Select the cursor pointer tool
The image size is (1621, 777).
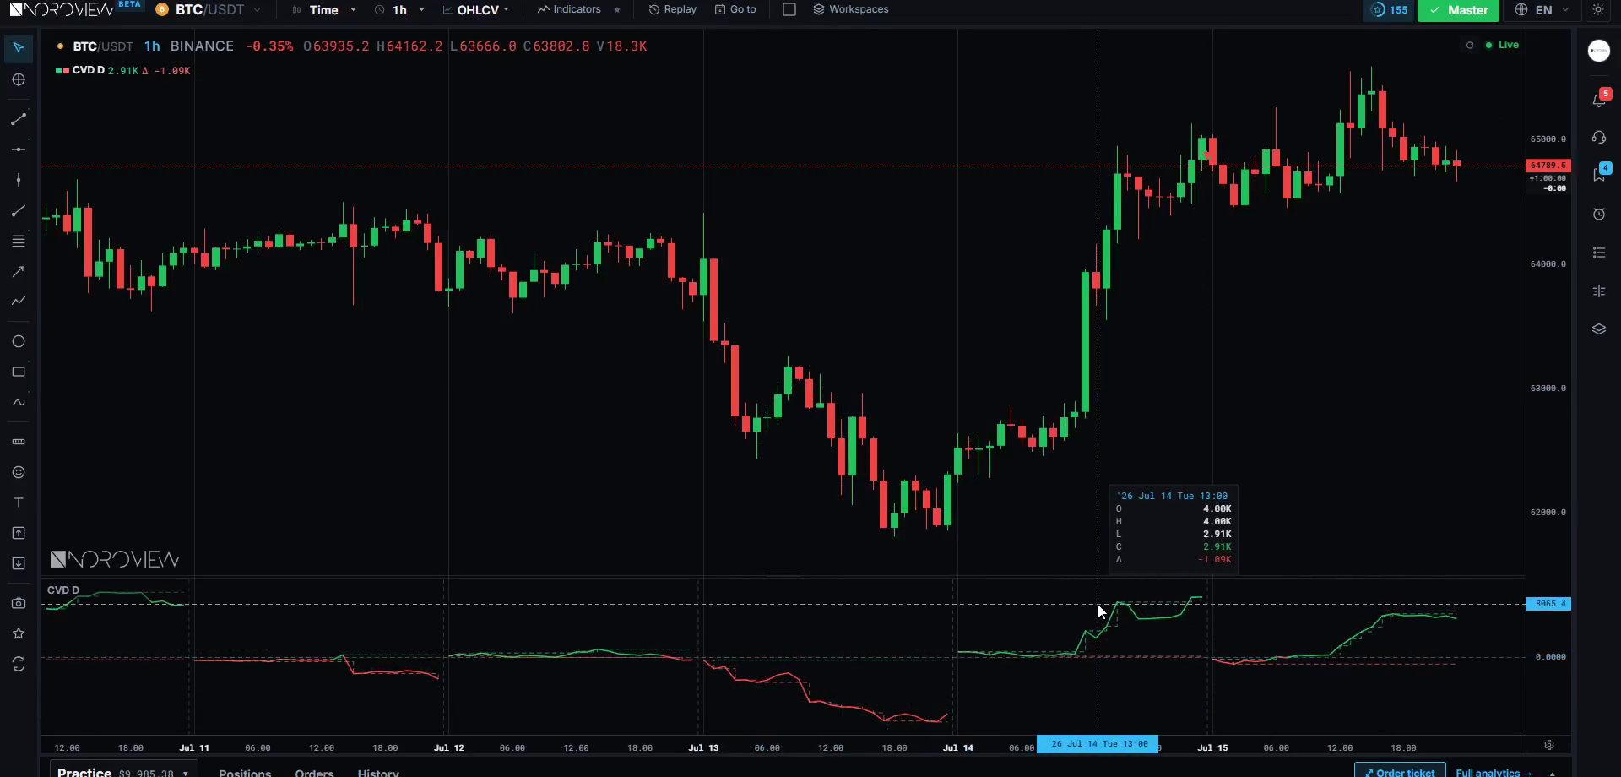coord(19,47)
